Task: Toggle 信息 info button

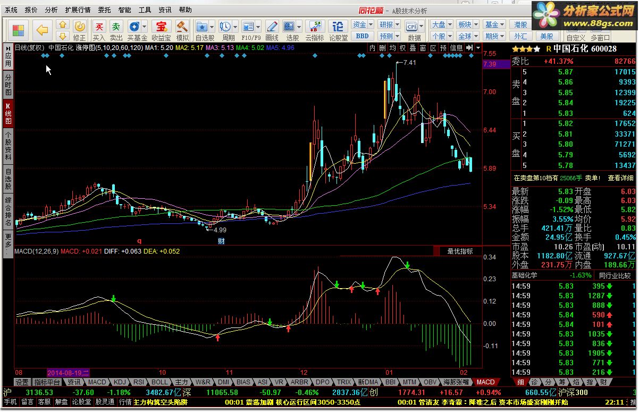Action: 456,48
